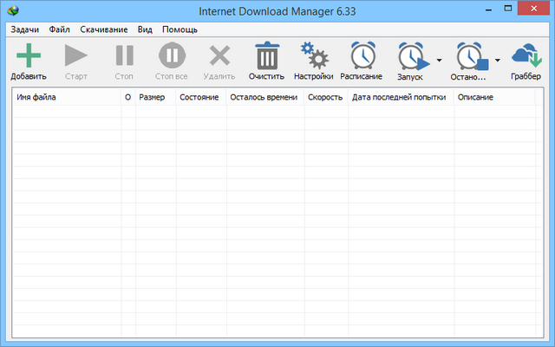Sort by Имя файла column header
This screenshot has height=347, width=555.
pyautogui.click(x=65, y=98)
